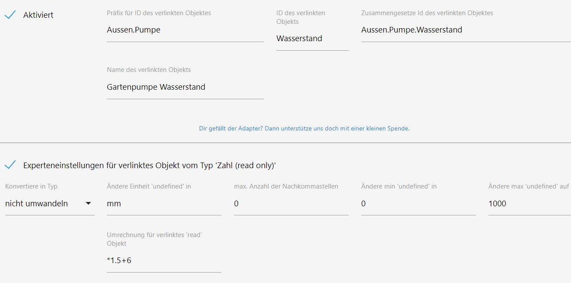Edit the max value field '1000'

[x=529, y=204]
